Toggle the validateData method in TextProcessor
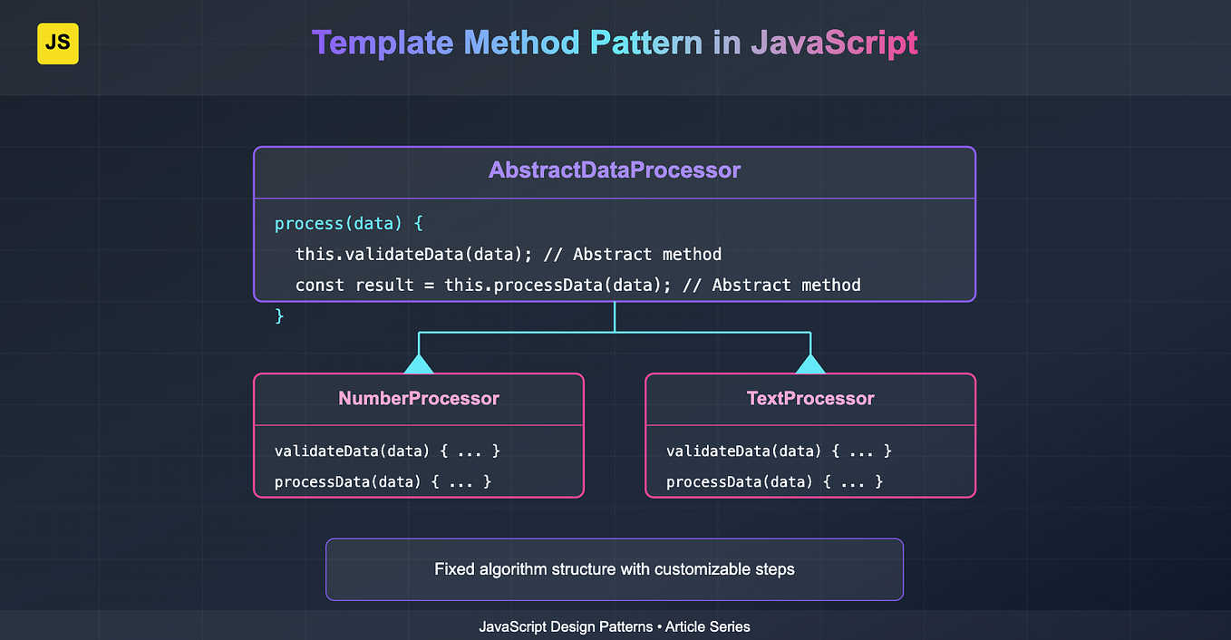 click(x=778, y=451)
